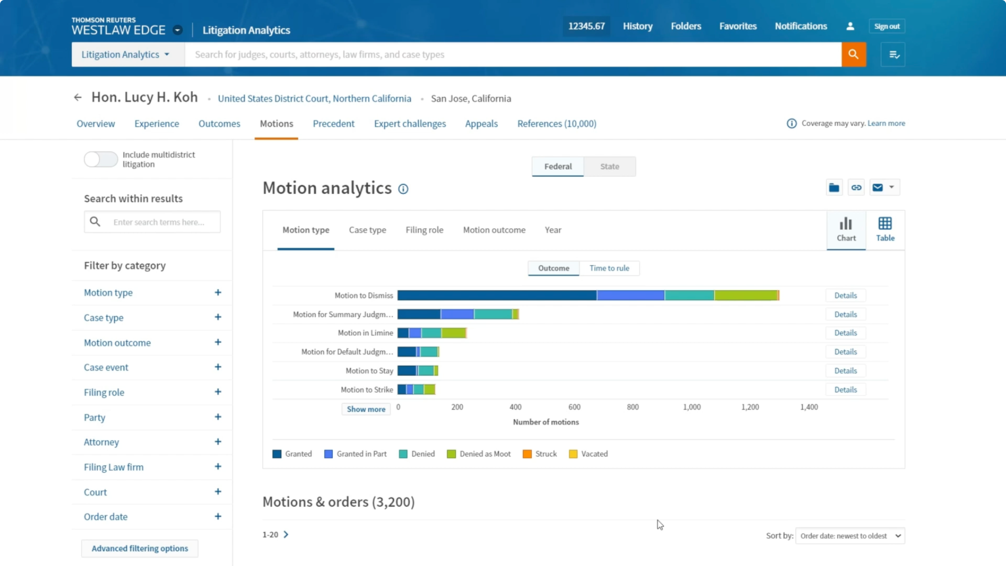Image resolution: width=1006 pixels, height=566 pixels.
Task: Click the user profile icon
Action: 850,26
